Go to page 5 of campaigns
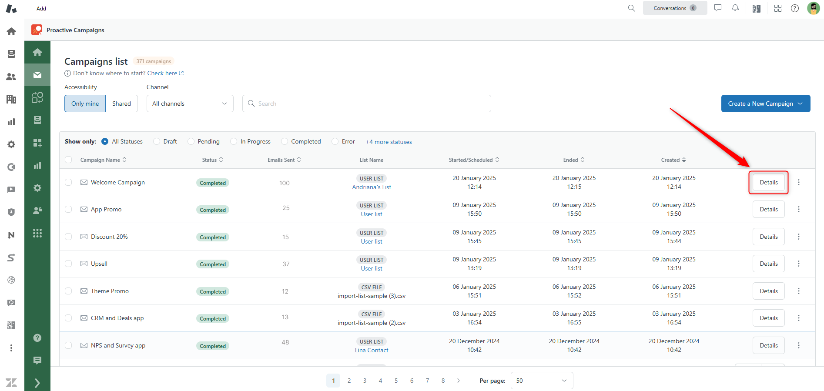The width and height of the screenshot is (824, 391). (x=396, y=381)
